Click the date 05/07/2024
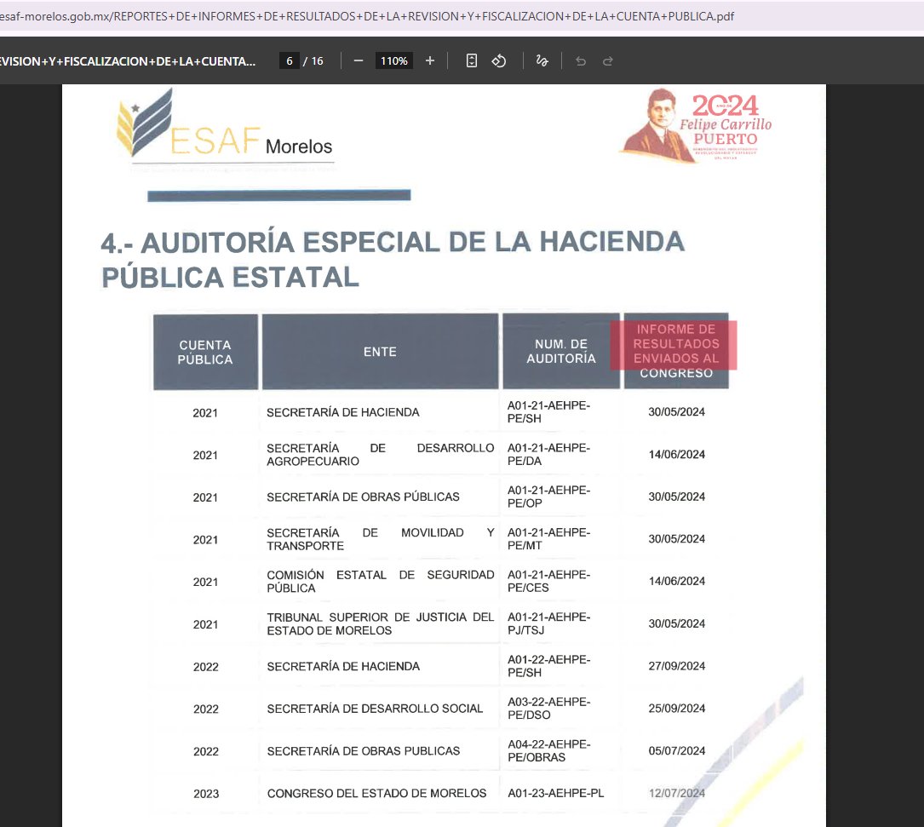924x827 pixels. [x=676, y=751]
